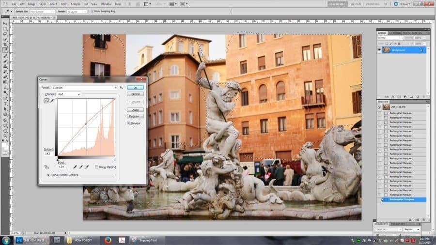The width and height of the screenshot is (436, 245).
Task: Pick the black point eyedropper in Curves
Action: (75, 167)
